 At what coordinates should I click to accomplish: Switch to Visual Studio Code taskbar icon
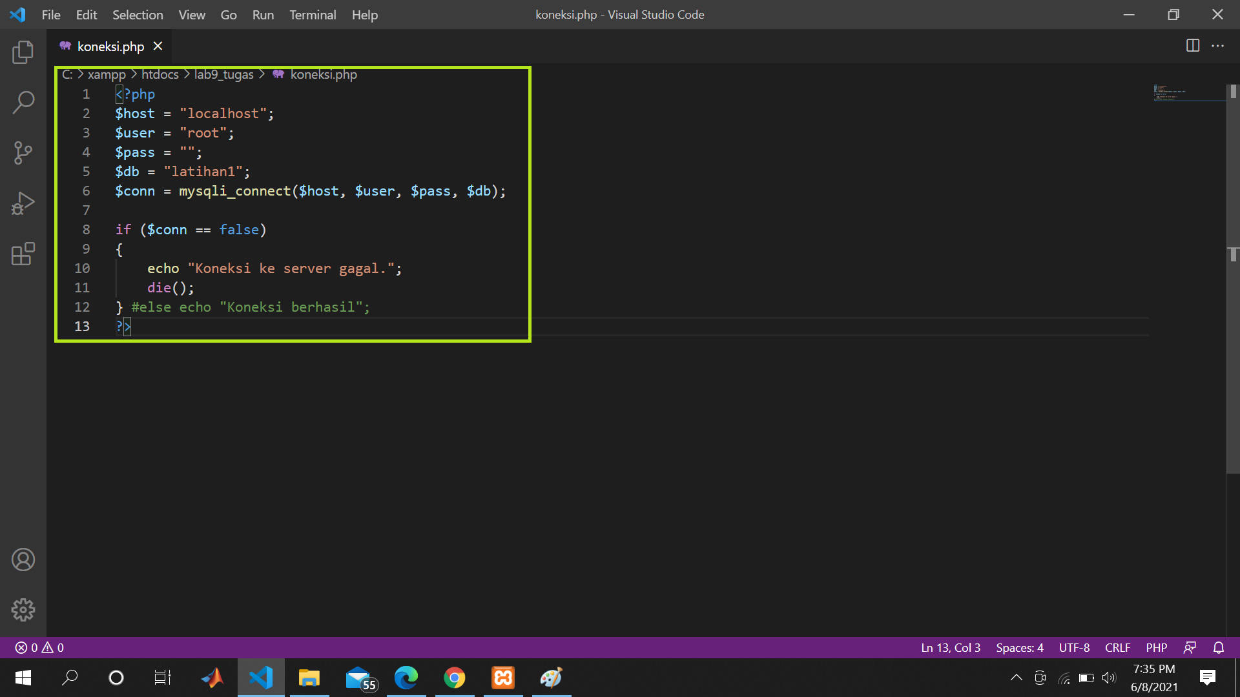coord(261,678)
